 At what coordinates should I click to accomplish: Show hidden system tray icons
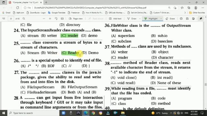(x=171, y=113)
